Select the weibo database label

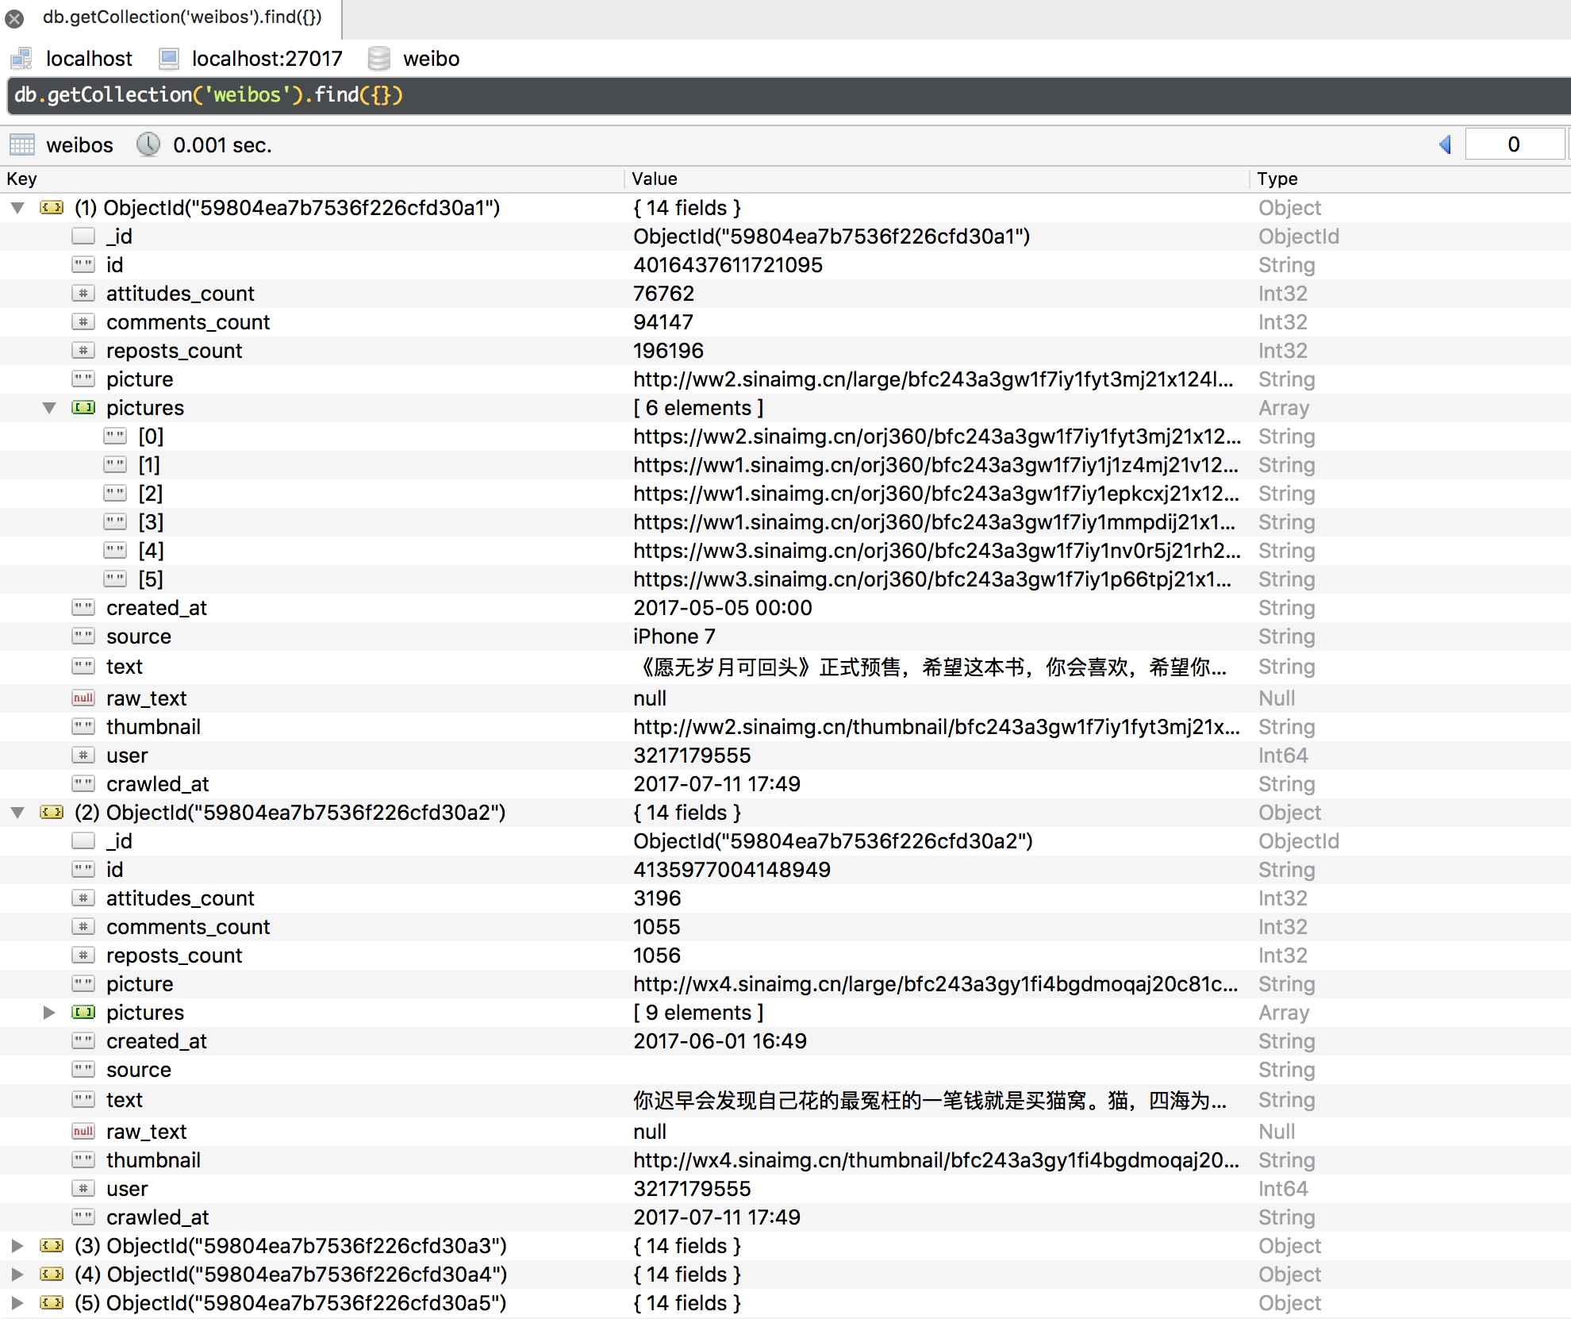tap(432, 59)
